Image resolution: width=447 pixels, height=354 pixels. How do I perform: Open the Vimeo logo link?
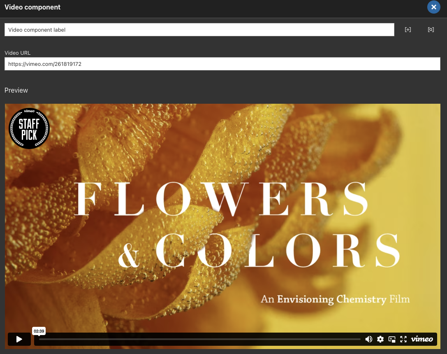422,339
